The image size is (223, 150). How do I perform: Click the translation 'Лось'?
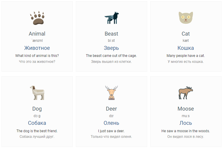point(186,123)
